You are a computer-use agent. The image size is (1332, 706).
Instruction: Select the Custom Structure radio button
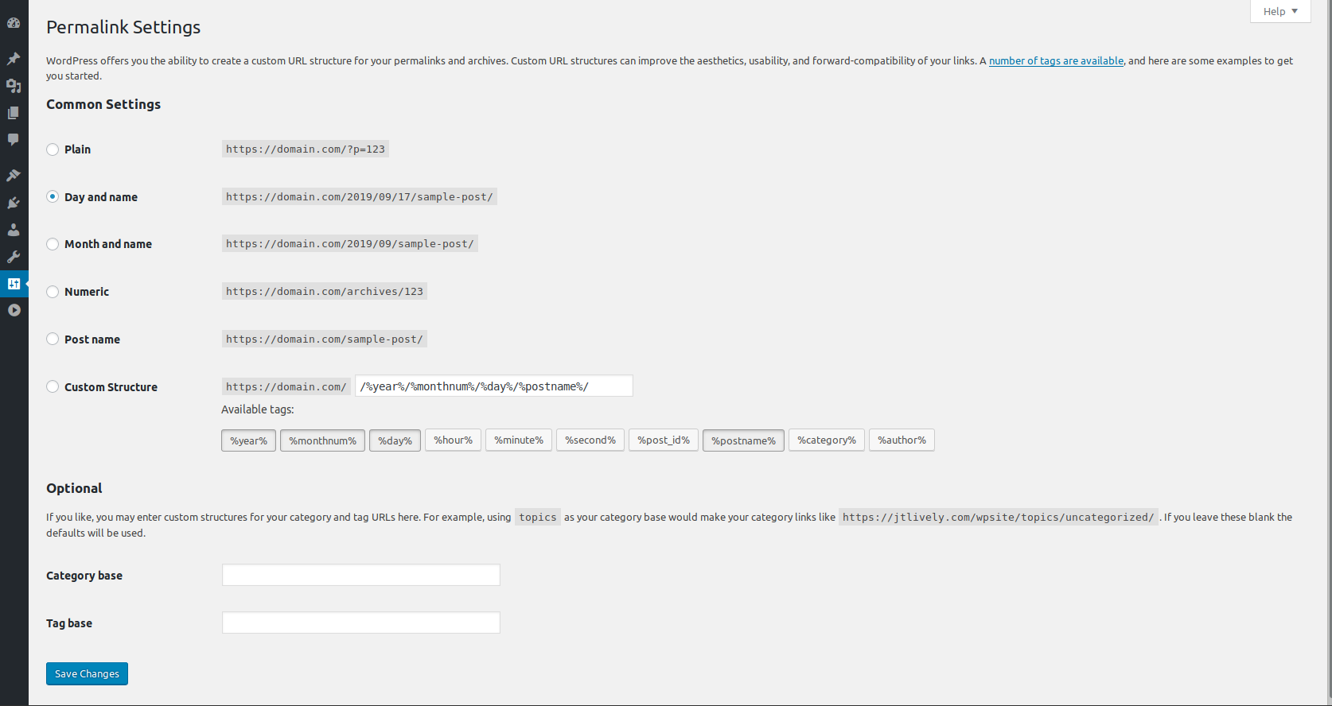coord(53,386)
